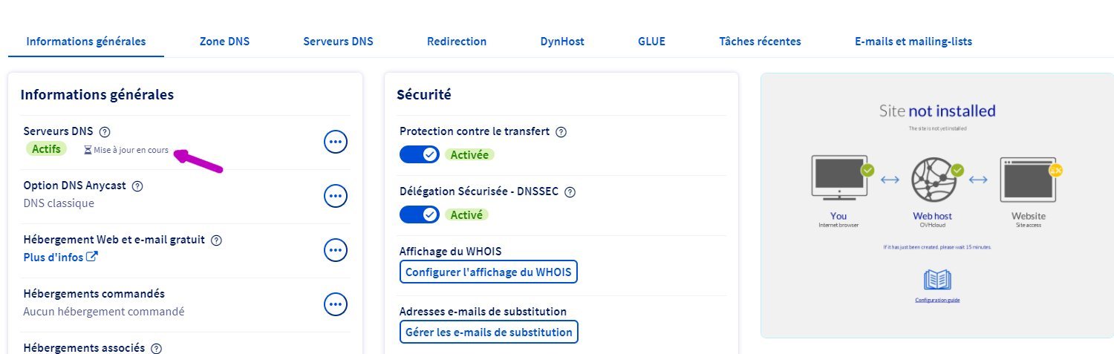Open Serveurs DNS actions menu
Image resolution: width=1114 pixels, height=354 pixels.
point(336,142)
